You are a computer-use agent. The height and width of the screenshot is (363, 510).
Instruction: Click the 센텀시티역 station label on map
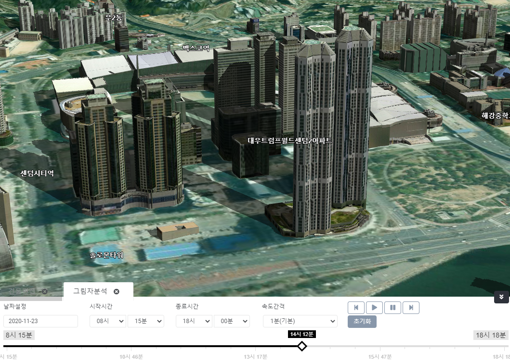coord(37,173)
